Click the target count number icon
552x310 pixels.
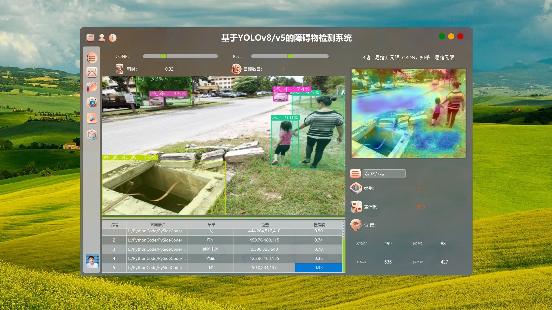(x=236, y=69)
